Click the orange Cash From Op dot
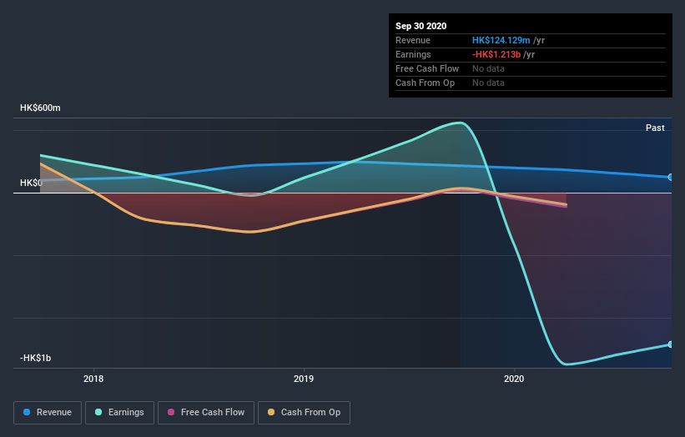This screenshot has height=437, width=685. (x=271, y=412)
